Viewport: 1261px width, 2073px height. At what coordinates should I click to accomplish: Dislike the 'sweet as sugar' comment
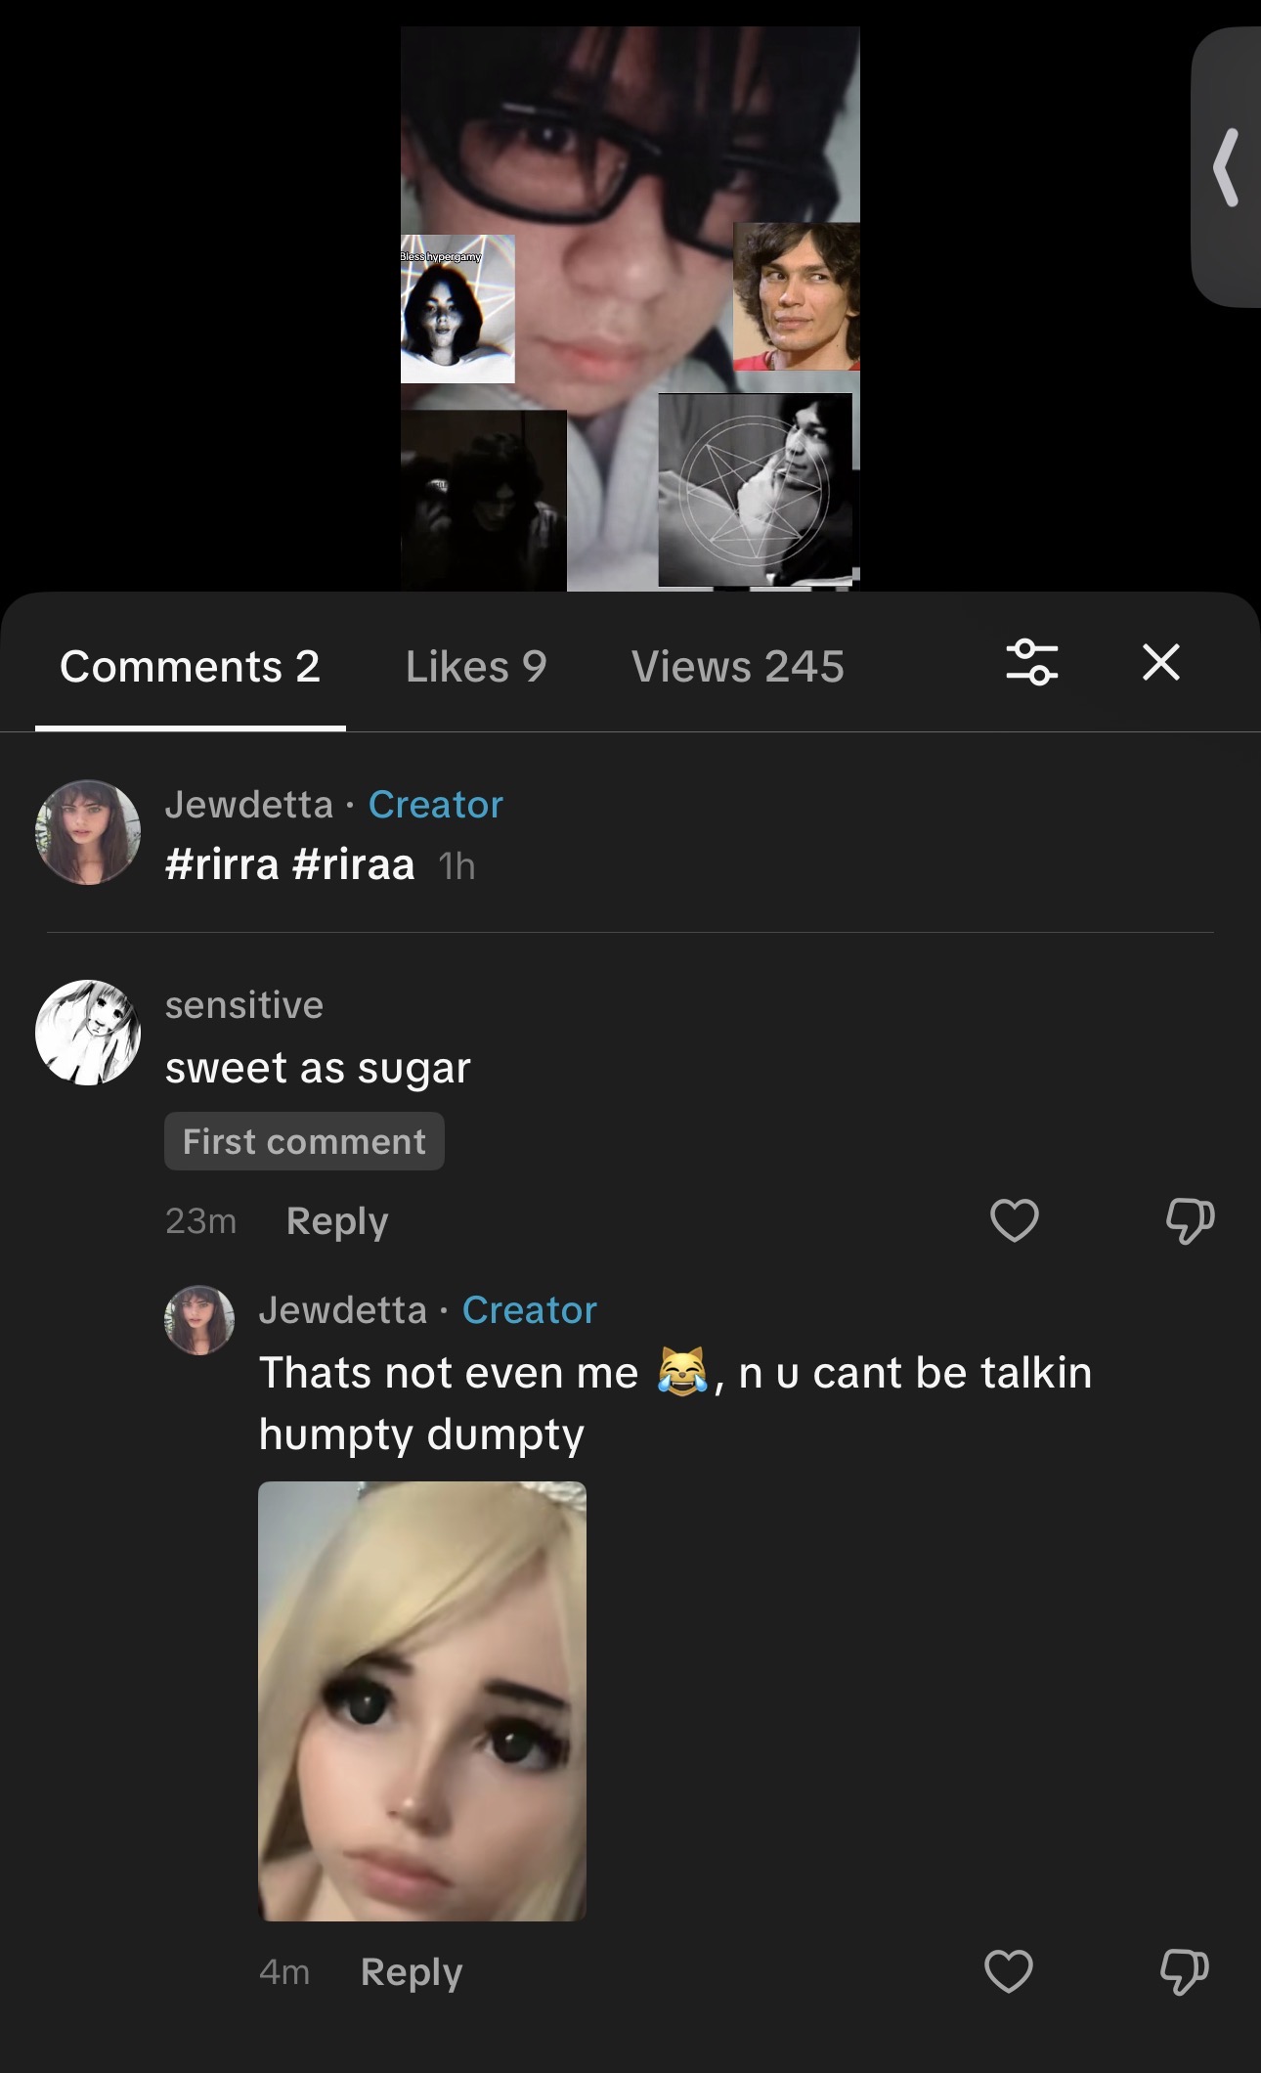point(1190,1221)
